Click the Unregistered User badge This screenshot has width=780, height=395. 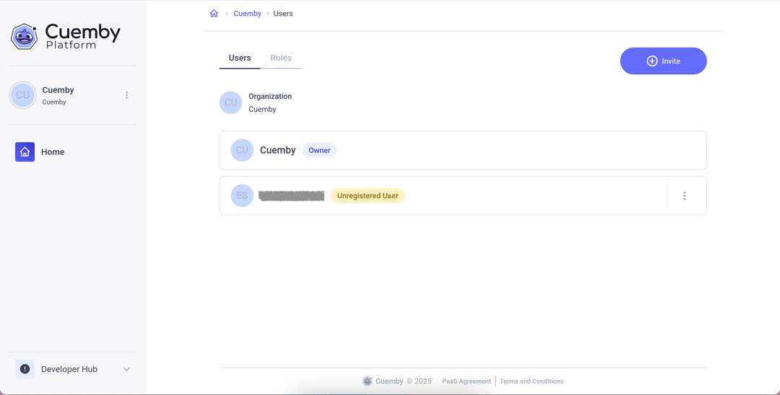point(368,195)
